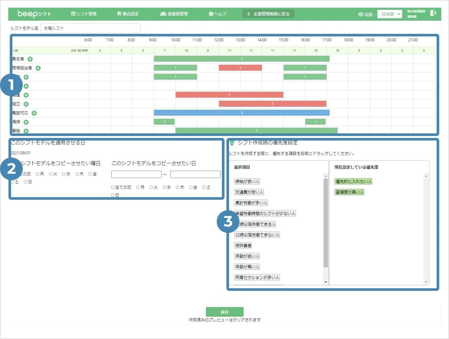Add a slot to the 責任者 row
The height and width of the screenshot is (339, 449).
point(30,59)
